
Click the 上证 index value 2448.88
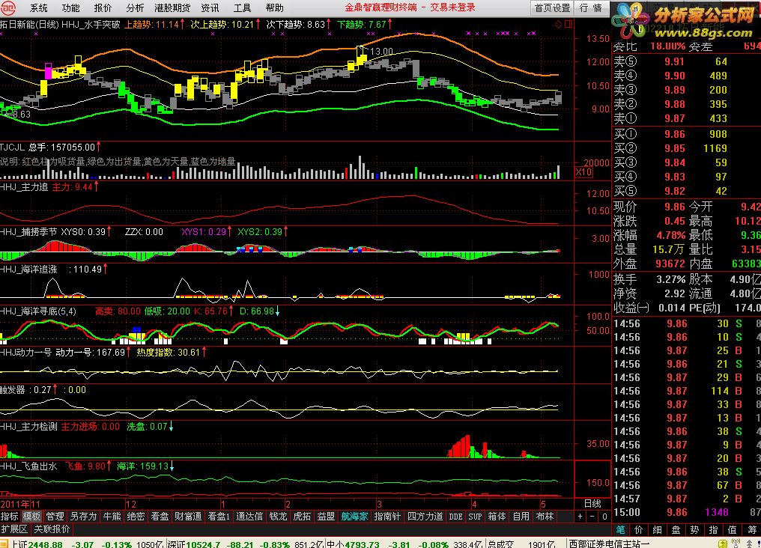point(45,544)
